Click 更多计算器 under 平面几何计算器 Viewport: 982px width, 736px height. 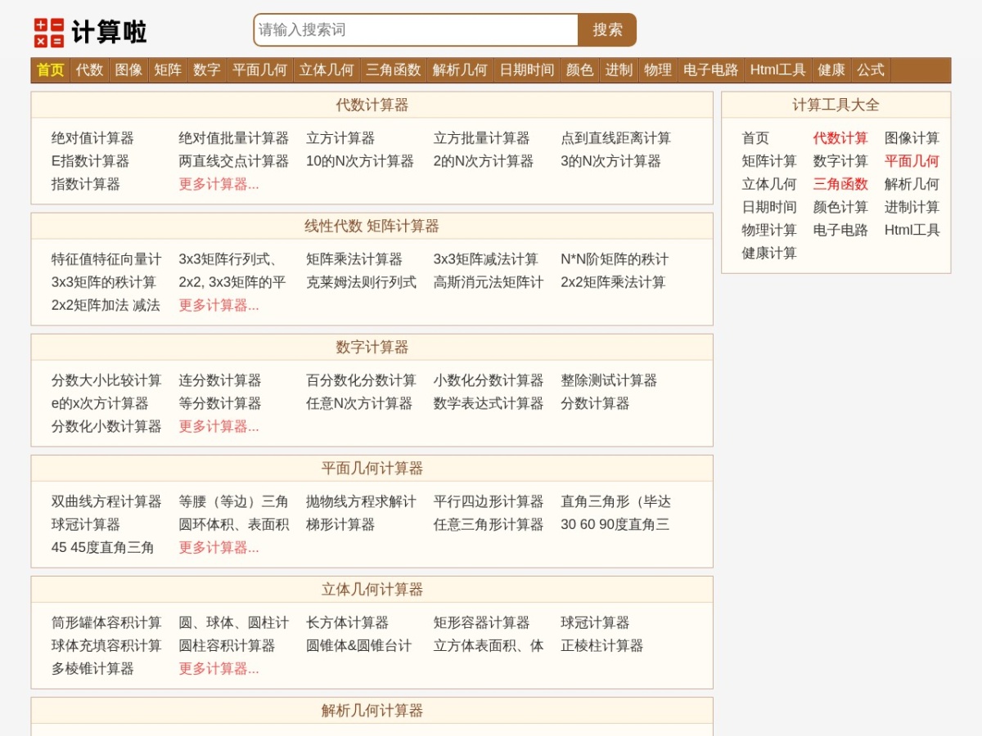[x=218, y=547]
